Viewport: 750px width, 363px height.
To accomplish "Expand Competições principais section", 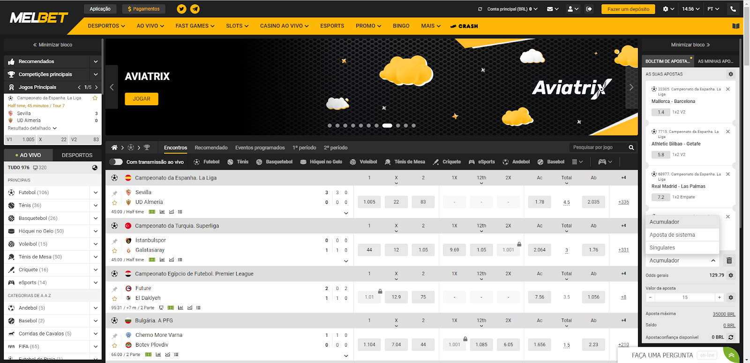I will point(96,74).
